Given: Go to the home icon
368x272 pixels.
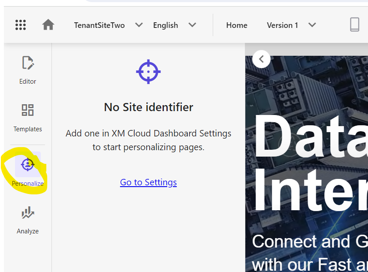Looking at the screenshot, I should tap(48, 24).
